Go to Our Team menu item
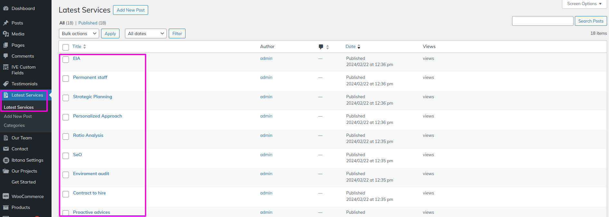 22,138
